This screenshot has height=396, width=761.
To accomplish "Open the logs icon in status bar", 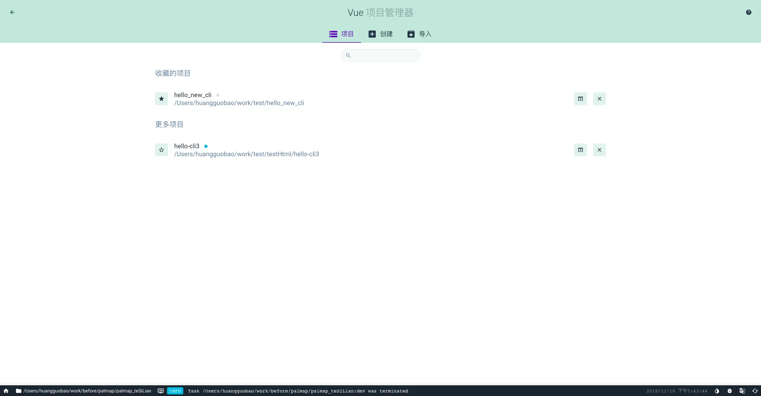I will point(161,391).
